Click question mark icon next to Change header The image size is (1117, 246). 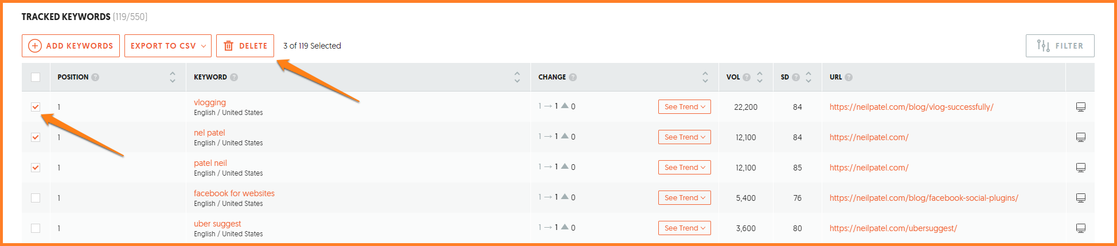pos(573,77)
